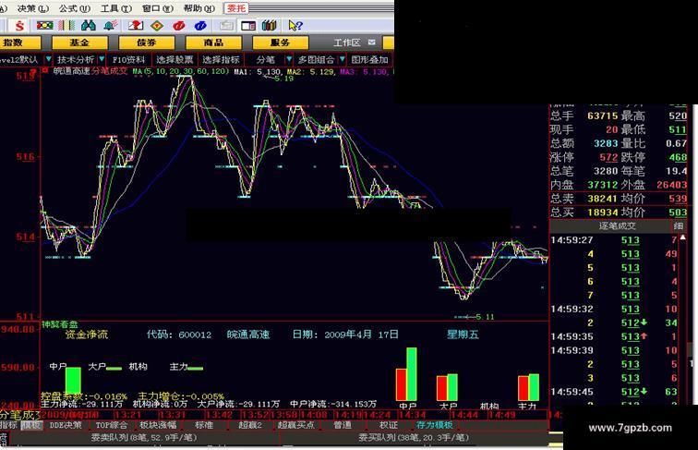Click the 细 detail button
698x450 pixels.
click(x=679, y=225)
